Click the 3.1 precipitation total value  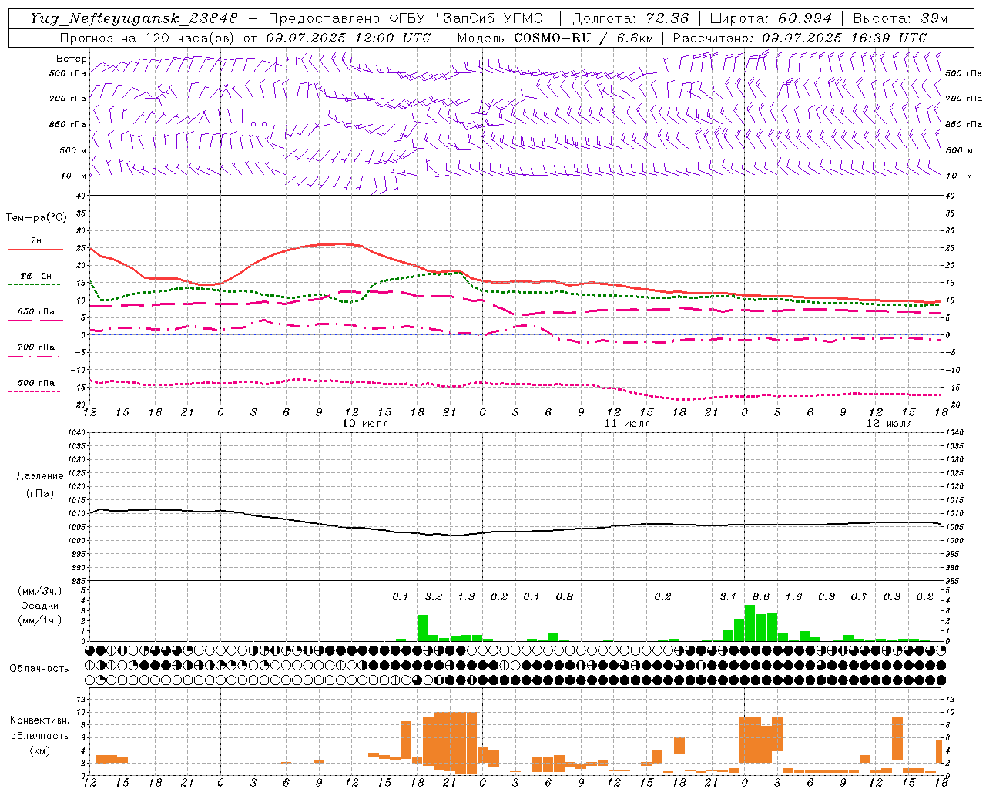[728, 597]
